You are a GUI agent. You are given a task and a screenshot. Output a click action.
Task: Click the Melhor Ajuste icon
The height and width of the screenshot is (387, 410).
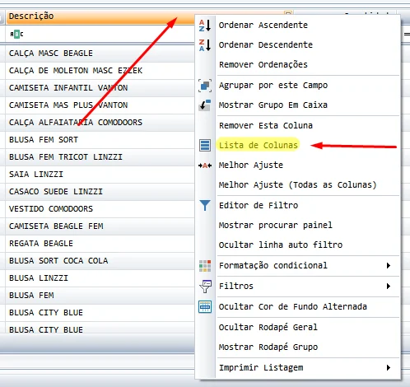(x=205, y=166)
